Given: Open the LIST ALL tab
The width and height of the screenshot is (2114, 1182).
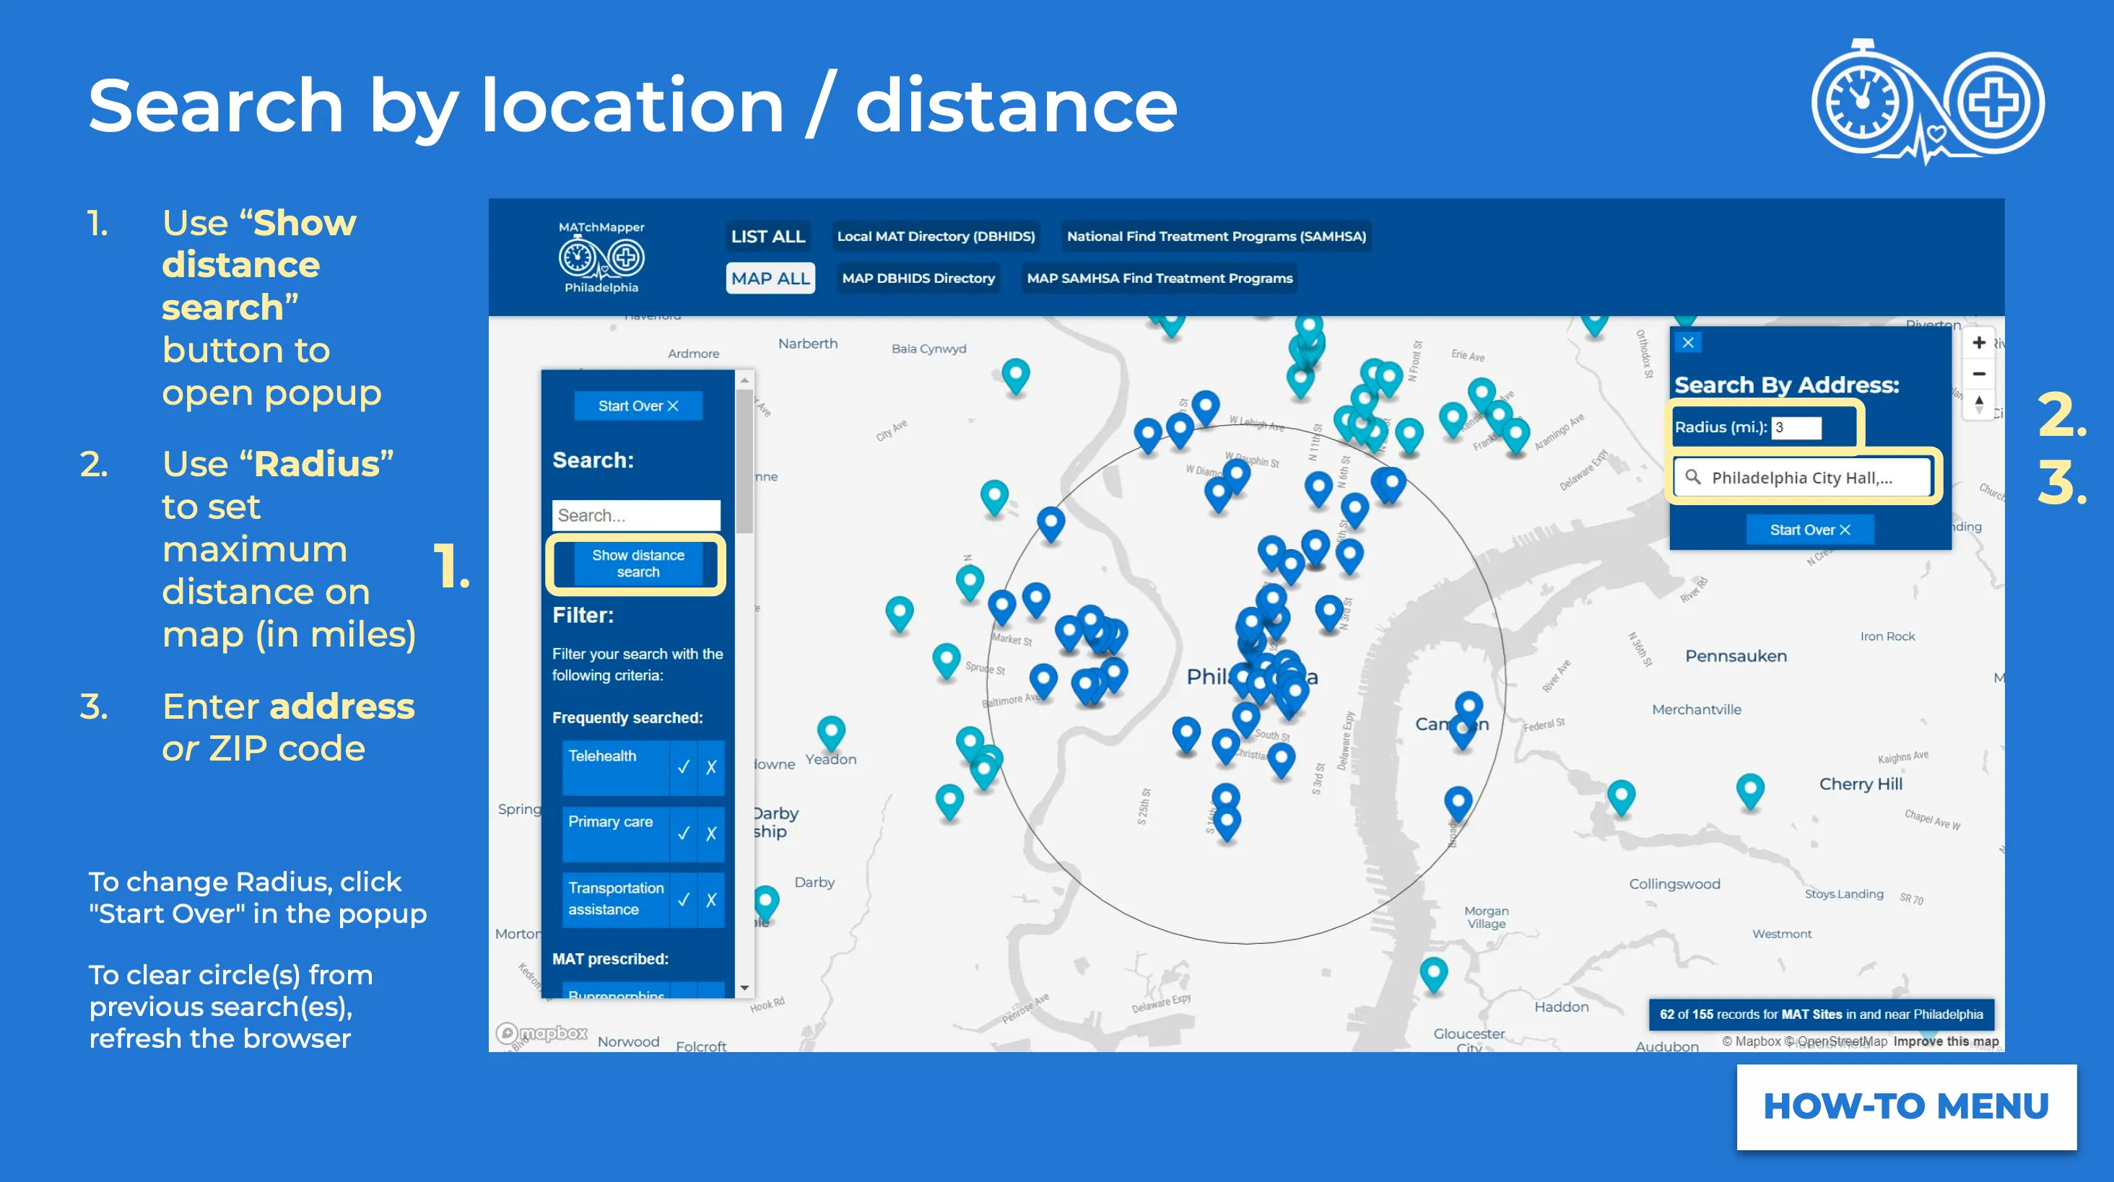Looking at the screenshot, I should 768,236.
